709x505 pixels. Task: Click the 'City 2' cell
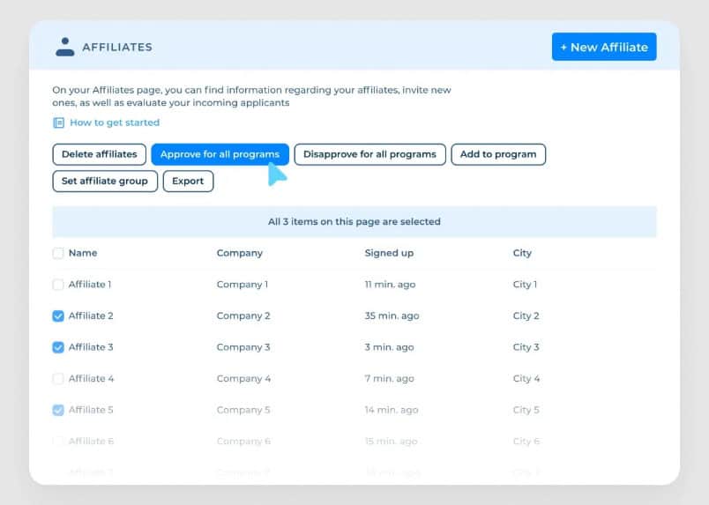pos(526,316)
